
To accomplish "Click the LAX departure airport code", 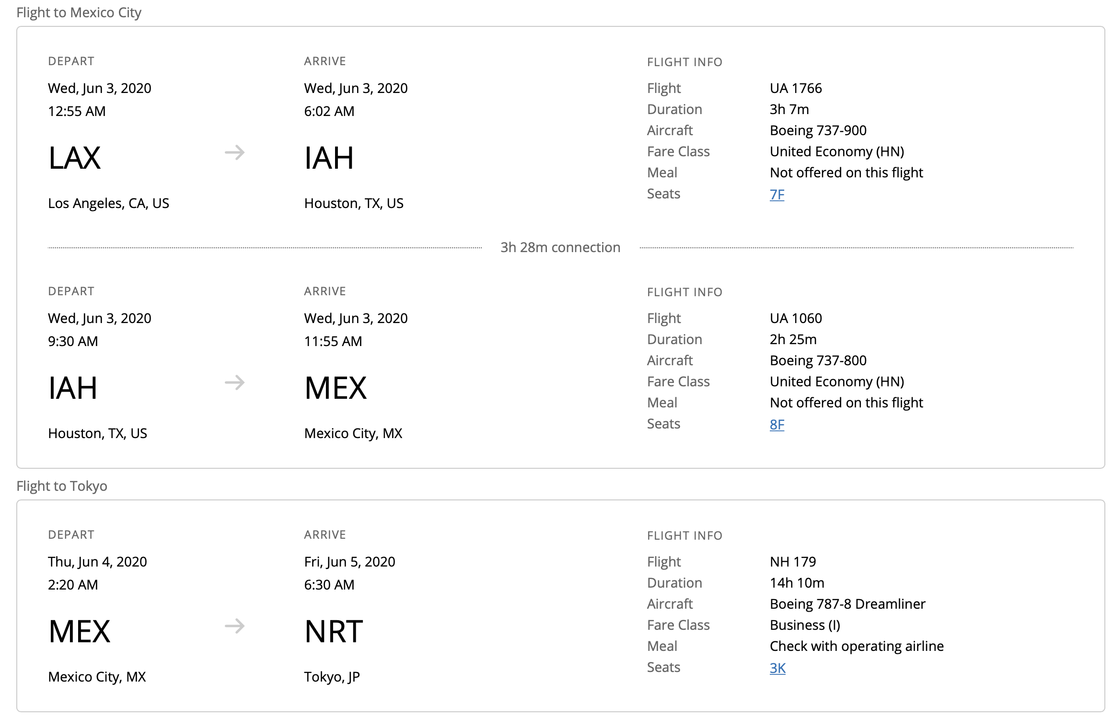I will point(75,158).
